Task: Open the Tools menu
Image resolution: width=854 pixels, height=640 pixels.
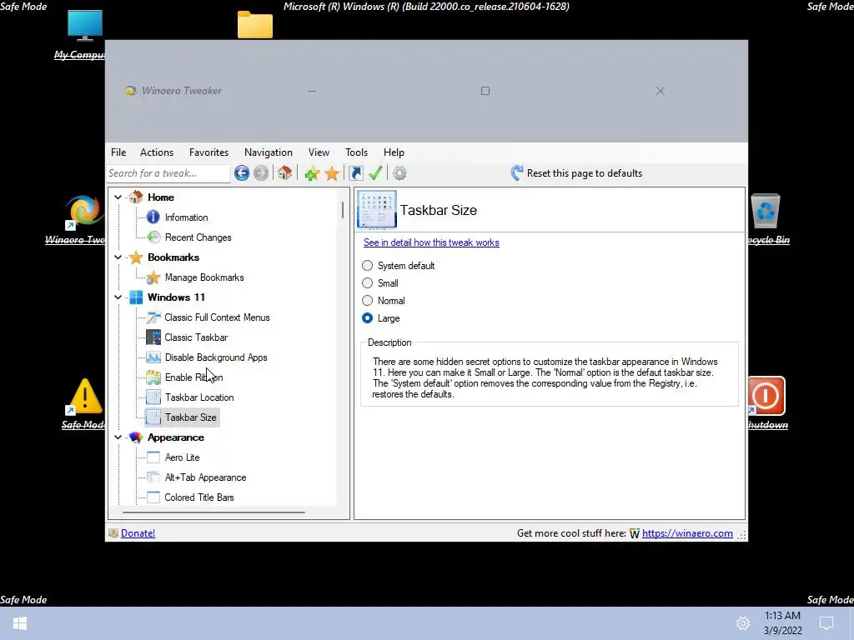Action: 356,152
